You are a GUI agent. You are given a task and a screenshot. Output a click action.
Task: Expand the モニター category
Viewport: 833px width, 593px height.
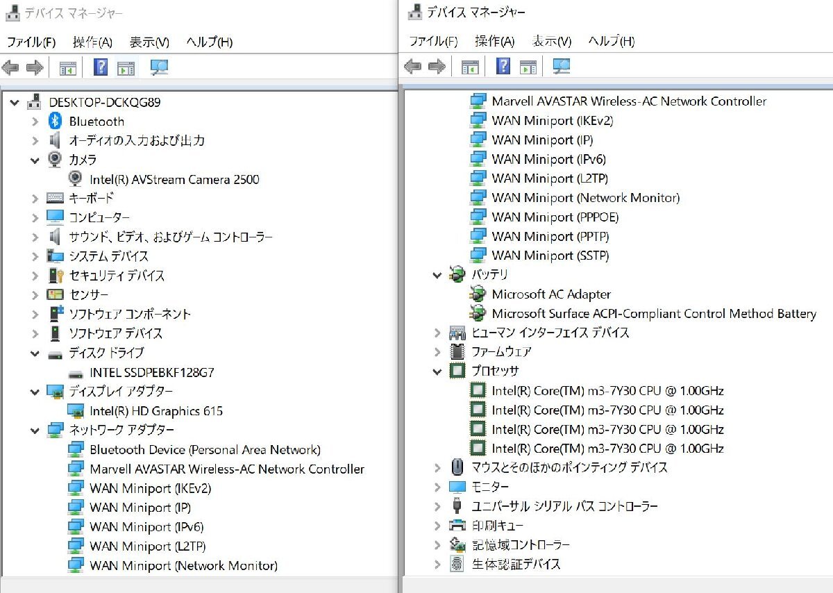pos(437,487)
